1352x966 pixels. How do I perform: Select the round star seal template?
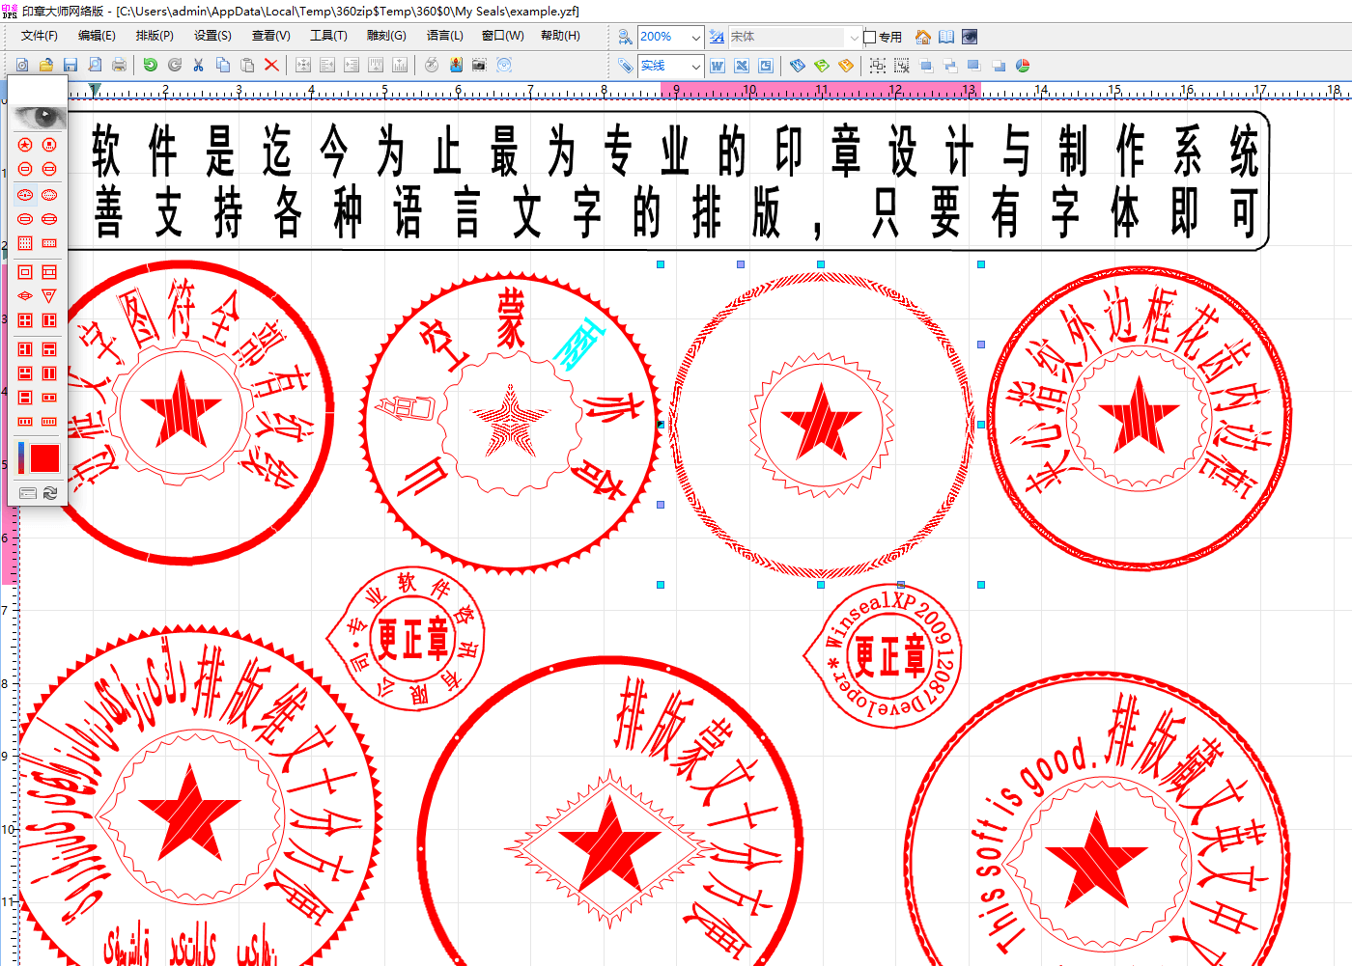[x=25, y=145]
